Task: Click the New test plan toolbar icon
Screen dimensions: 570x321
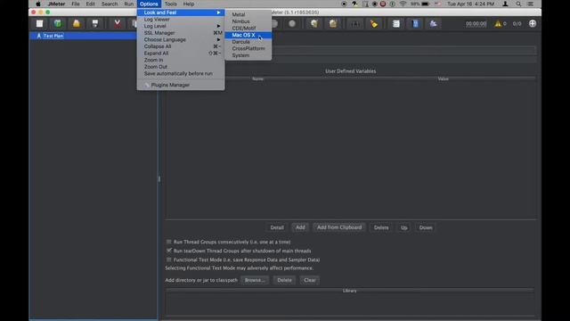Action: (x=39, y=24)
